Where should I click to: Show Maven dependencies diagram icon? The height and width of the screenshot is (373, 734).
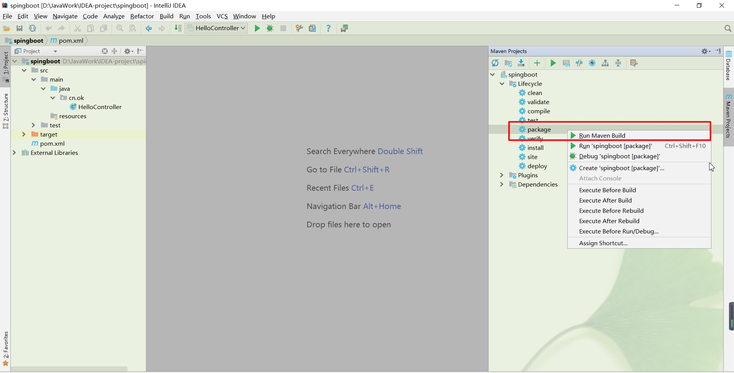(x=605, y=63)
